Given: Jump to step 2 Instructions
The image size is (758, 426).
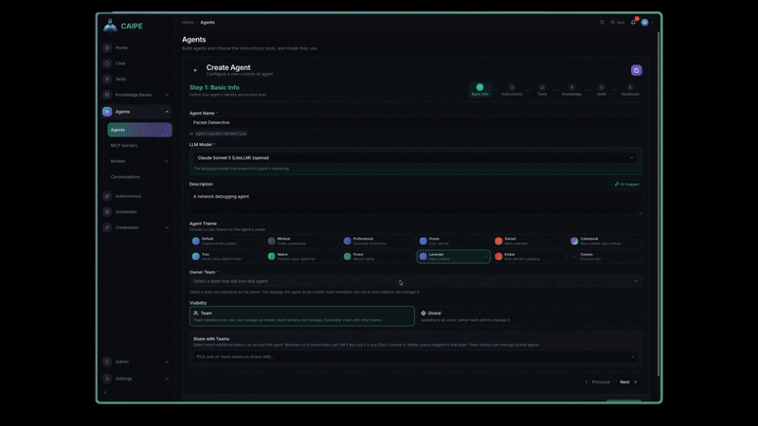Looking at the screenshot, I should click(x=512, y=90).
